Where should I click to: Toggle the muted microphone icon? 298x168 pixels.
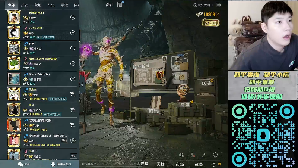pyautogui.click(x=193, y=155)
